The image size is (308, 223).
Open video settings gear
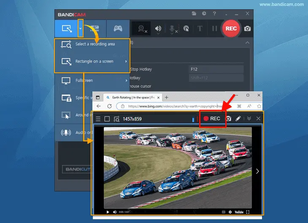[x=230, y=212]
